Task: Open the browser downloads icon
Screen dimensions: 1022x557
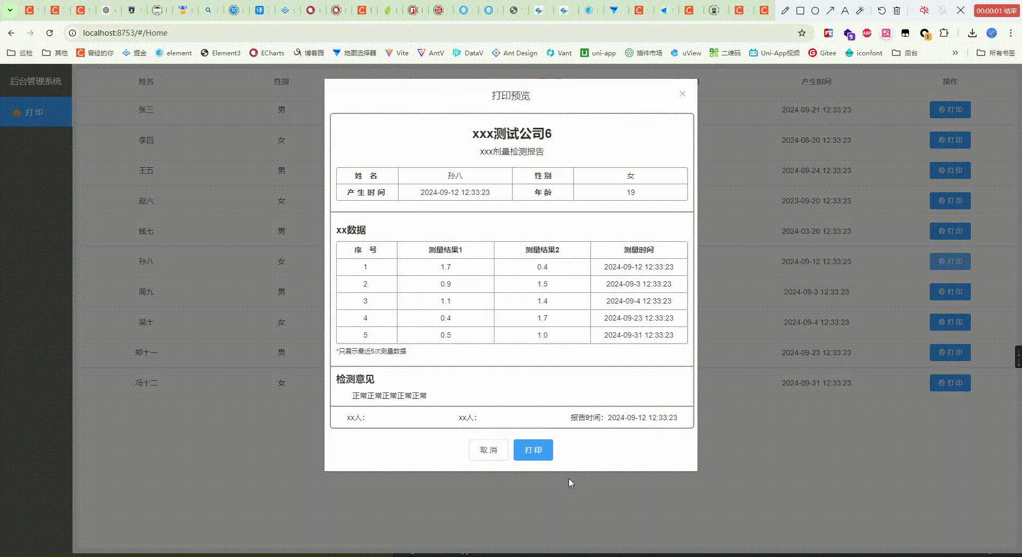Action: pyautogui.click(x=972, y=33)
